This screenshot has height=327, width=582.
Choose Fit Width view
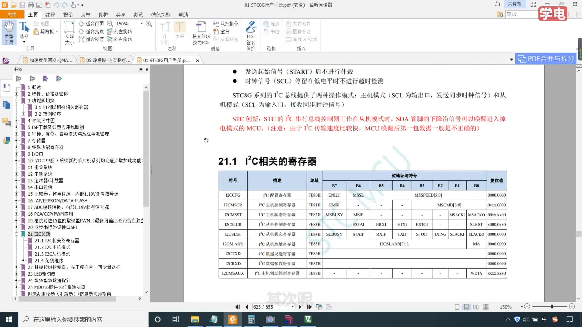(x=91, y=31)
